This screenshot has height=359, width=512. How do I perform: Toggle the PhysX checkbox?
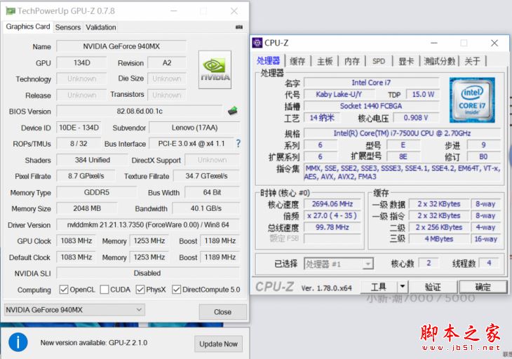140,290
